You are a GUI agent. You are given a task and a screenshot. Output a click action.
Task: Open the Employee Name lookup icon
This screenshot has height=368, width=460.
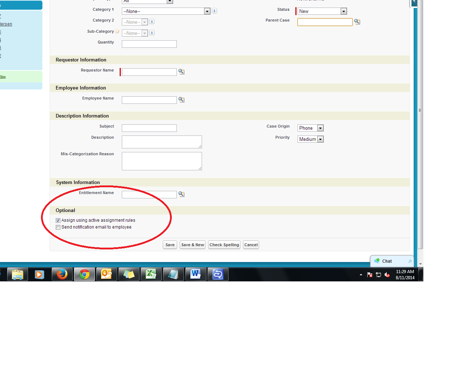(181, 100)
